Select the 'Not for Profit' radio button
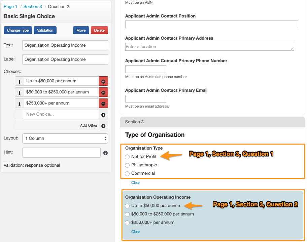 pyautogui.click(x=127, y=157)
